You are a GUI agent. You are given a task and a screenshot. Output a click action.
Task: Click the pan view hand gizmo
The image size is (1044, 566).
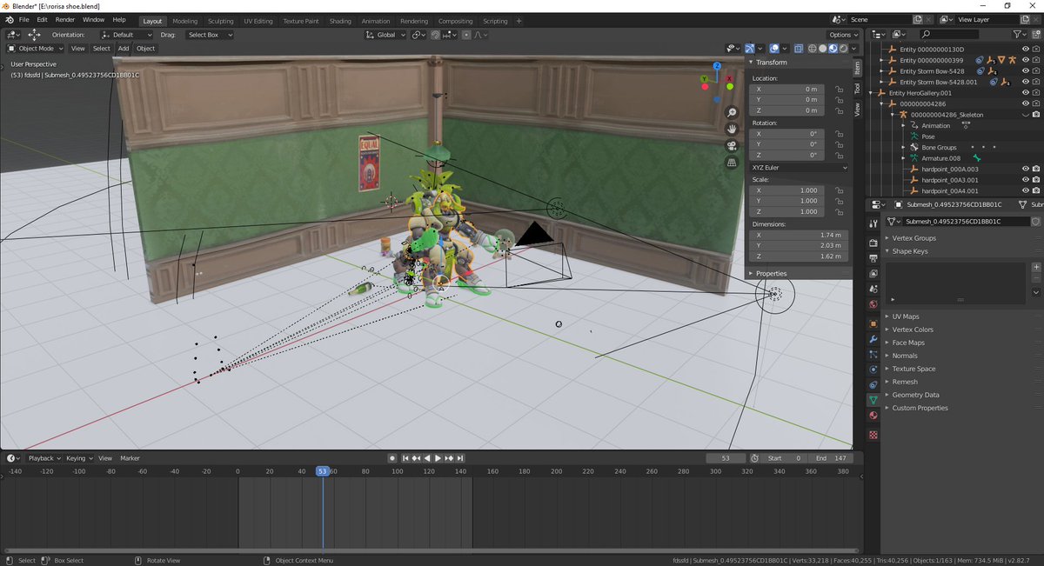point(732,130)
